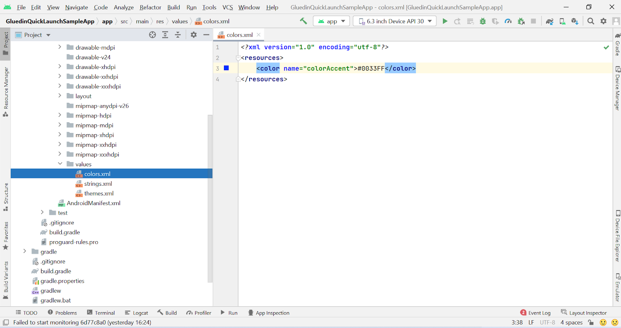Hide the Project panel with minus icon
This screenshot has width=621, height=328.
(206, 35)
